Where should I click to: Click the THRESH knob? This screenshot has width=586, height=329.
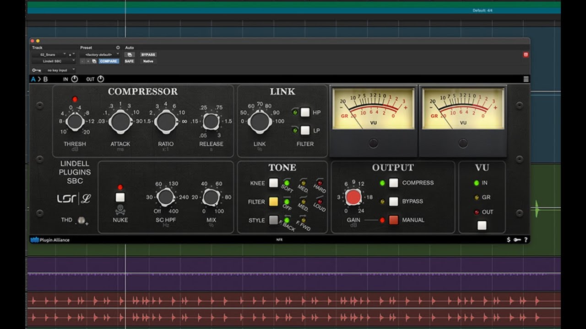click(x=75, y=122)
